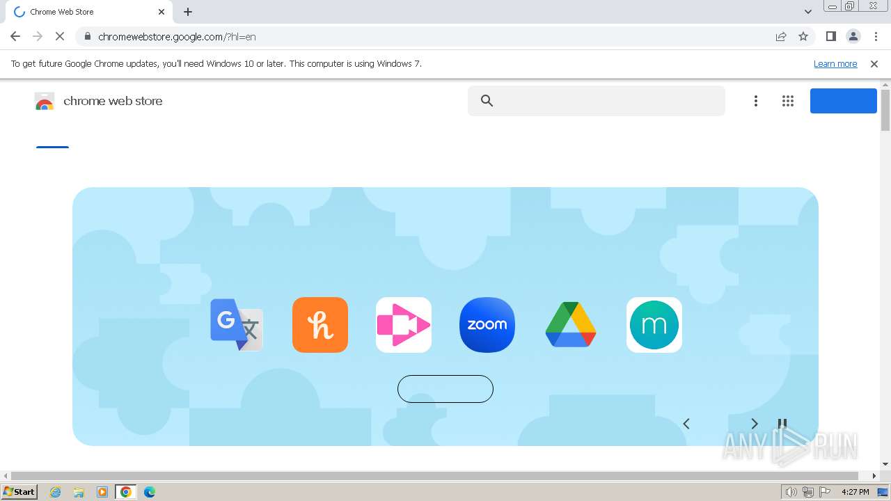The image size is (891, 501).
Task: Open Microsoft Edge from taskbar
Action: coord(149,492)
